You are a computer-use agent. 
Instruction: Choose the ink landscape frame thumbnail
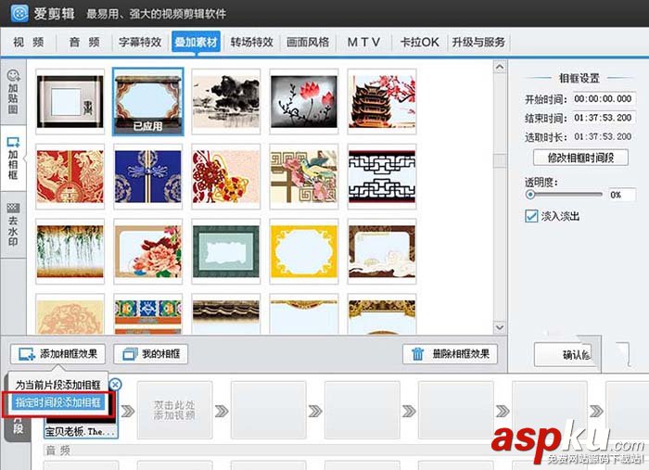pyautogui.click(x=226, y=102)
